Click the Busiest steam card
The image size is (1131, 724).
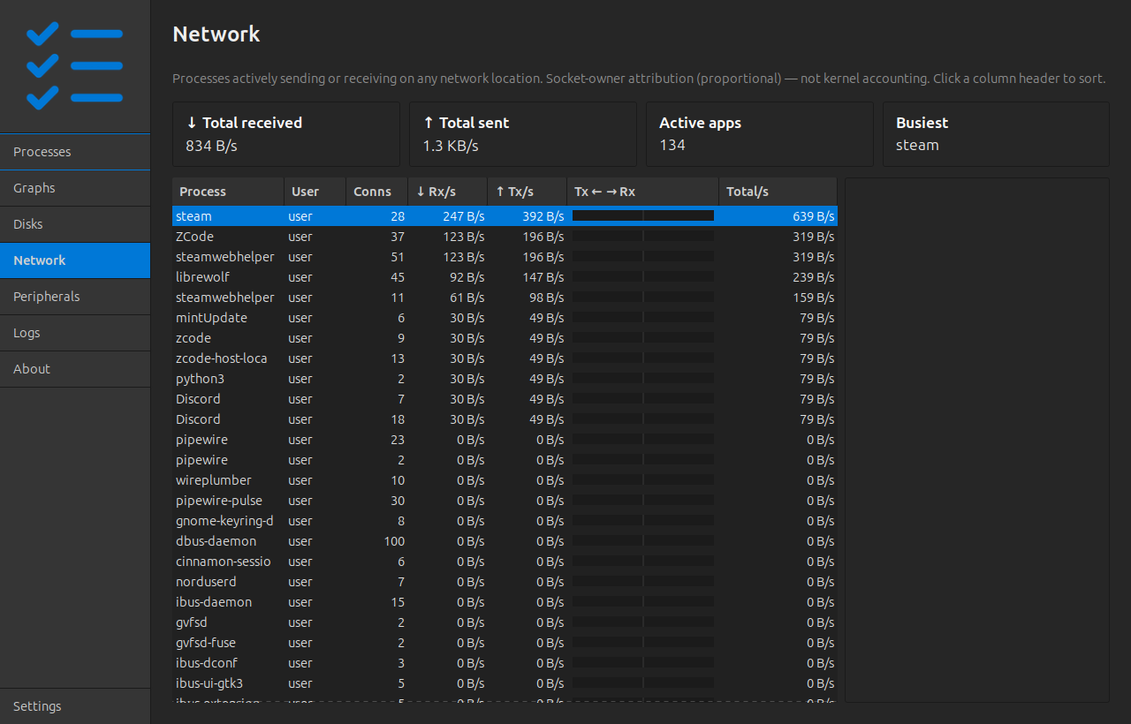pos(996,134)
